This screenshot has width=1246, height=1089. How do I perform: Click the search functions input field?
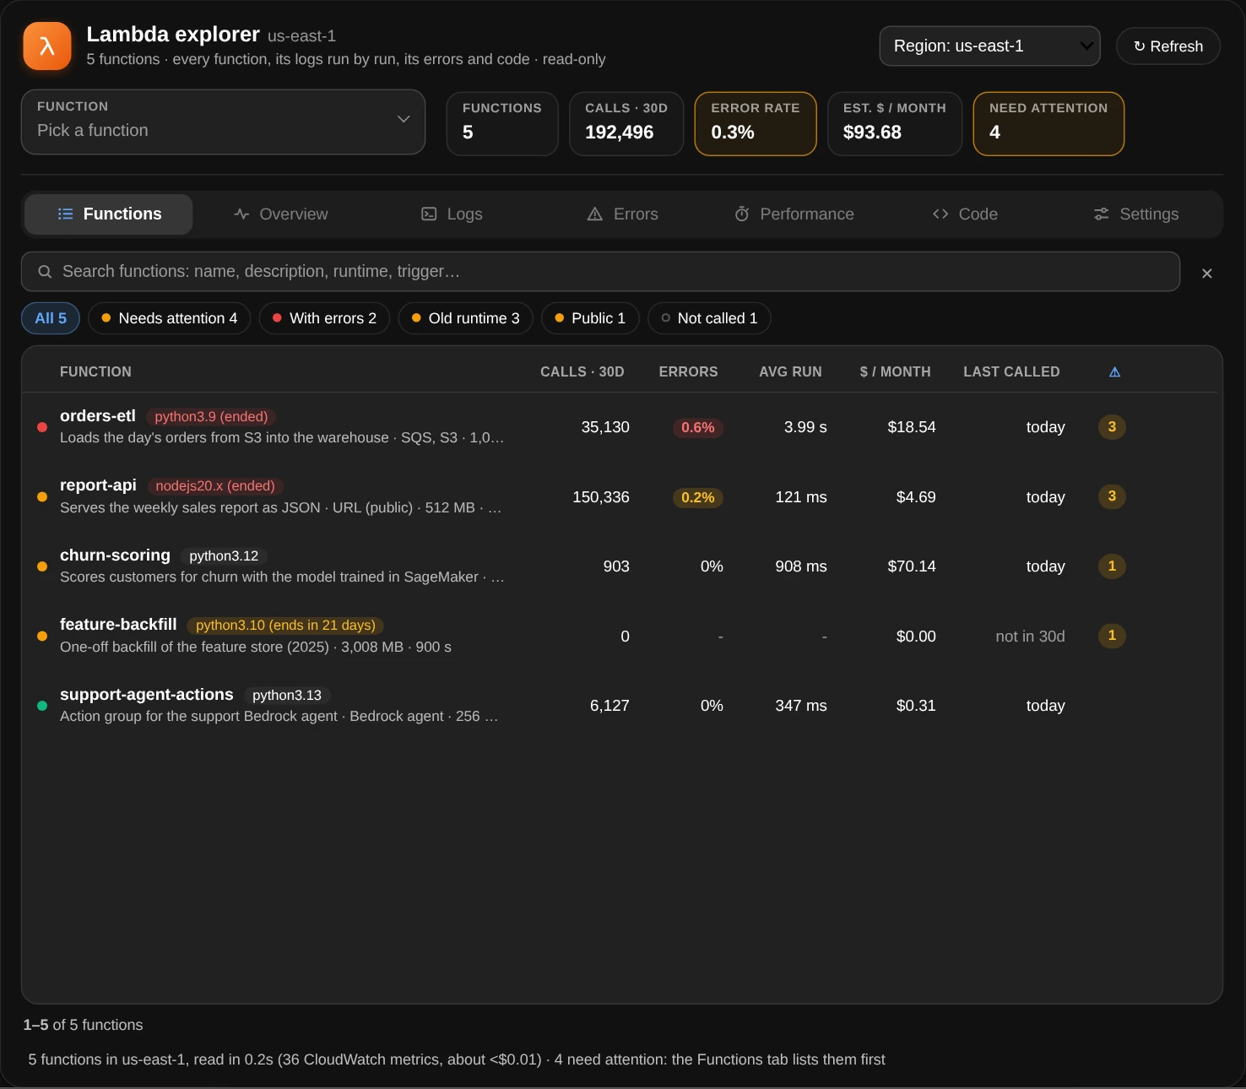click(x=600, y=272)
